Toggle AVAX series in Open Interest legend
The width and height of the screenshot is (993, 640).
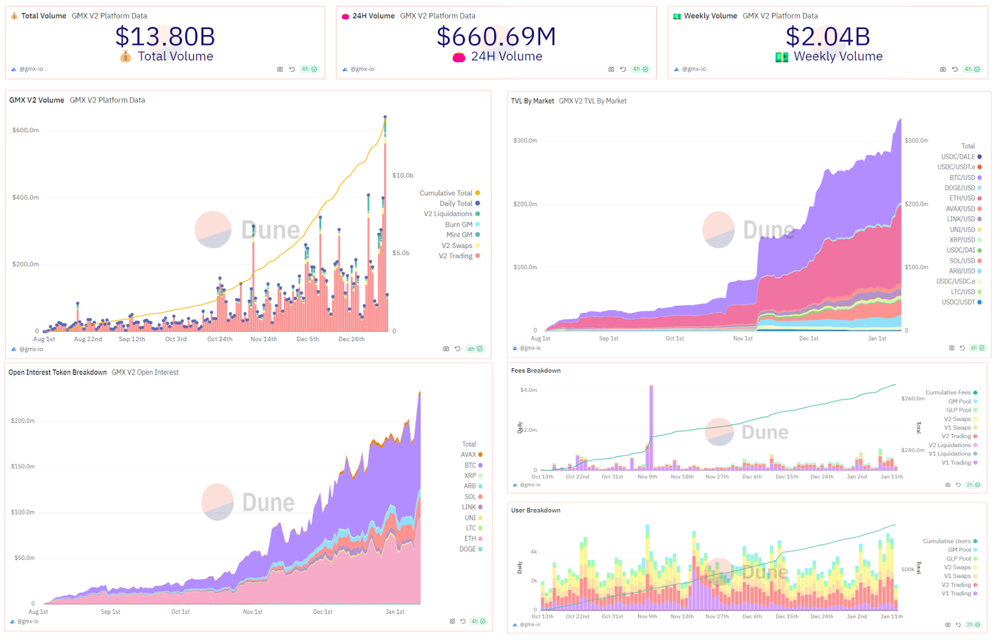[472, 455]
